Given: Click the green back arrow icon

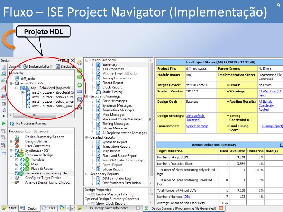Looking at the screenshot, I should pos(80,71).
